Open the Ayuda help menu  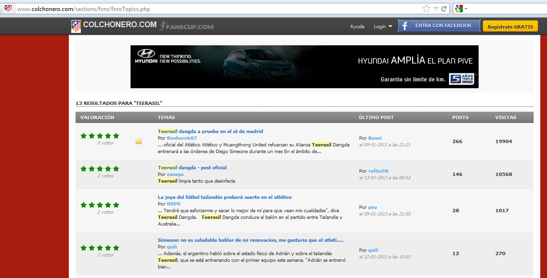pyautogui.click(x=357, y=26)
